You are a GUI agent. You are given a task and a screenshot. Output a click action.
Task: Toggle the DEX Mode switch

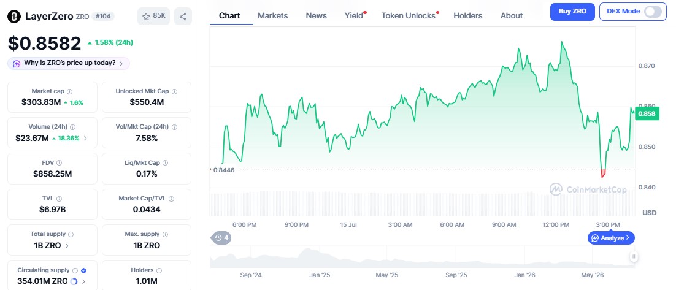click(653, 12)
